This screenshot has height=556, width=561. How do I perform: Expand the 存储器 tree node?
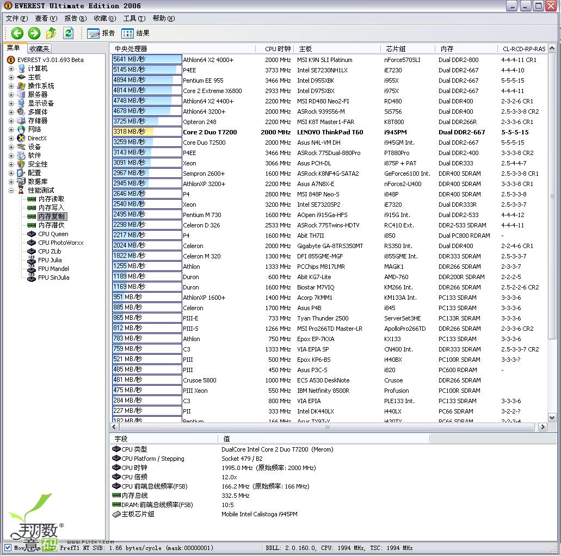coord(11,121)
